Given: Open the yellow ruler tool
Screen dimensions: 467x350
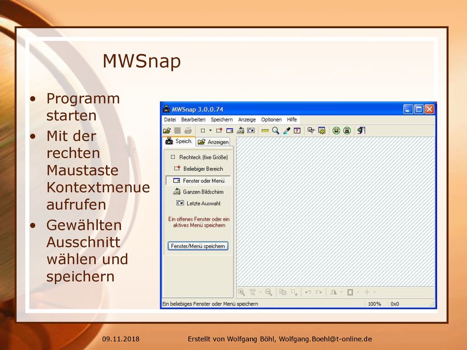Looking at the screenshot, I should (x=265, y=130).
